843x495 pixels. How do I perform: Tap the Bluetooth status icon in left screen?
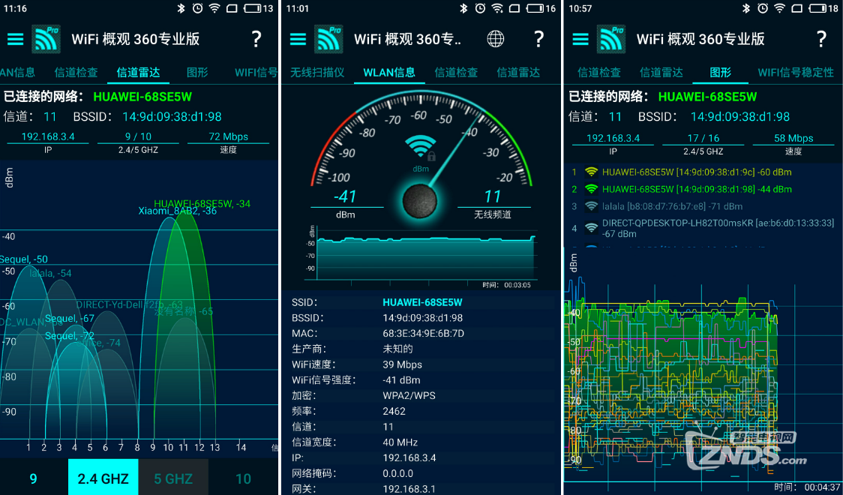coord(181,8)
